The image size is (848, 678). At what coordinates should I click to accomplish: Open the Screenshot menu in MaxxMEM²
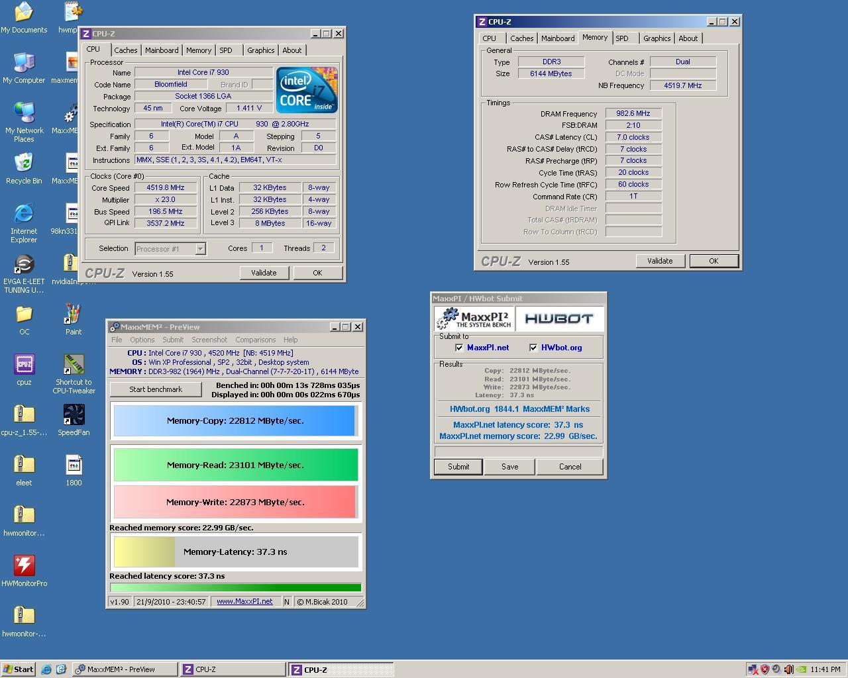point(209,340)
